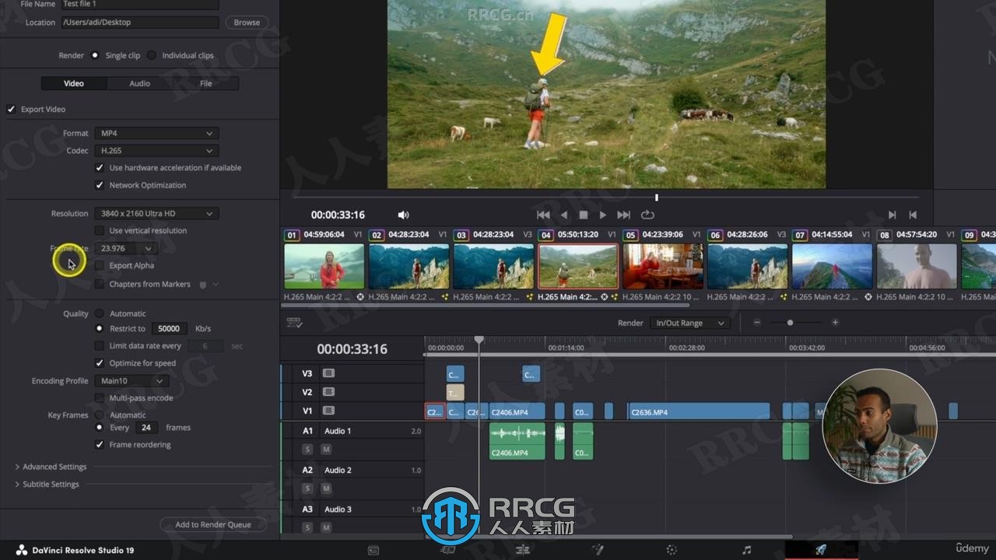Mute the A3 Audio 3 track

[x=326, y=527]
